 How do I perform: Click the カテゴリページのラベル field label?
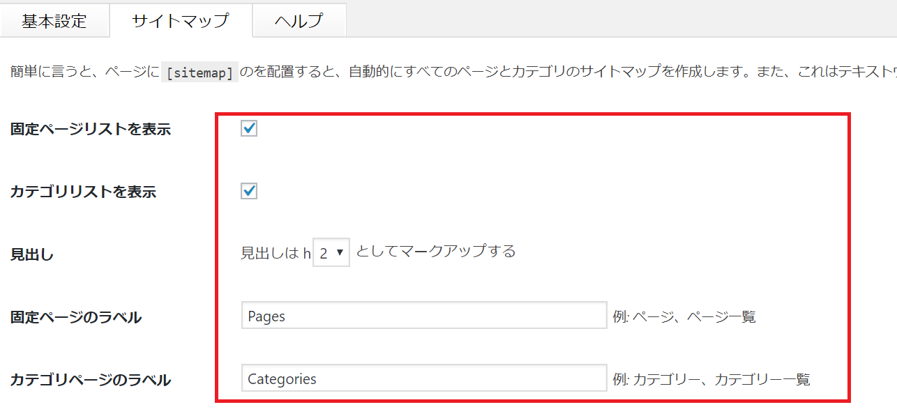91,380
